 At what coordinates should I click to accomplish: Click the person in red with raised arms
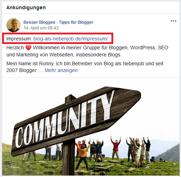point(116,148)
